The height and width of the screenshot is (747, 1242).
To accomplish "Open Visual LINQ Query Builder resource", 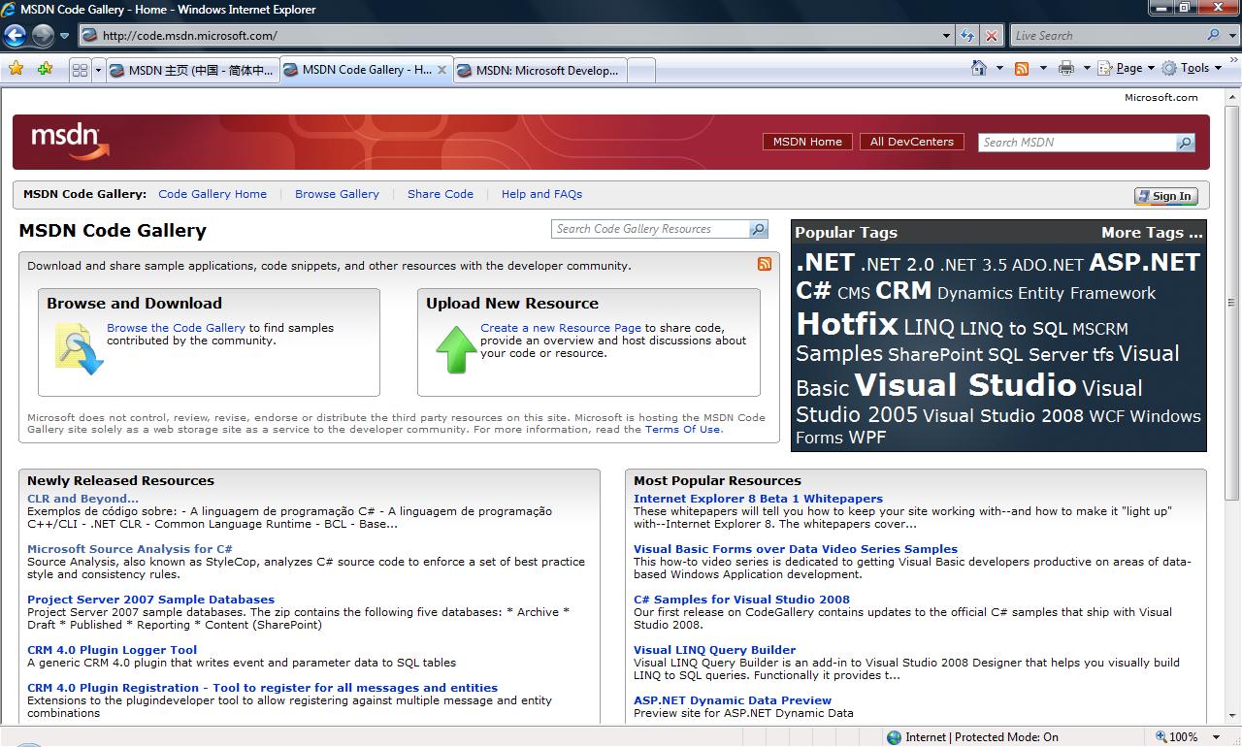I will point(714,650).
